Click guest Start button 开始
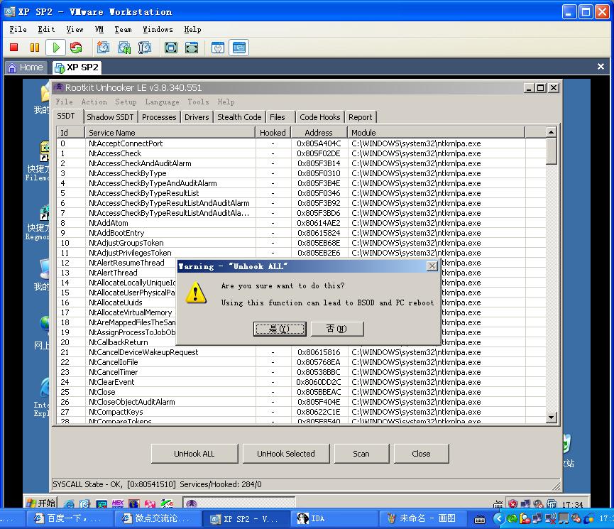Viewport: 614px width, 529px height. tap(40, 503)
